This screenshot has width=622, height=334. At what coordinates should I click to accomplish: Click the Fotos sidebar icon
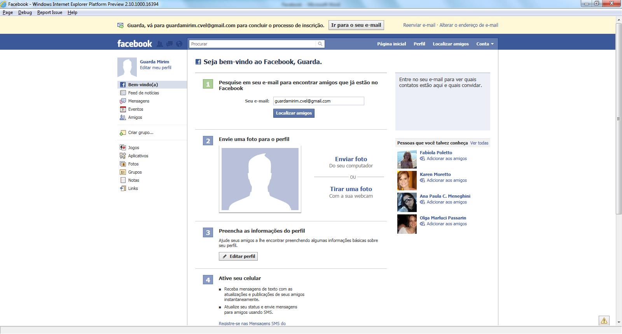pyautogui.click(x=123, y=164)
